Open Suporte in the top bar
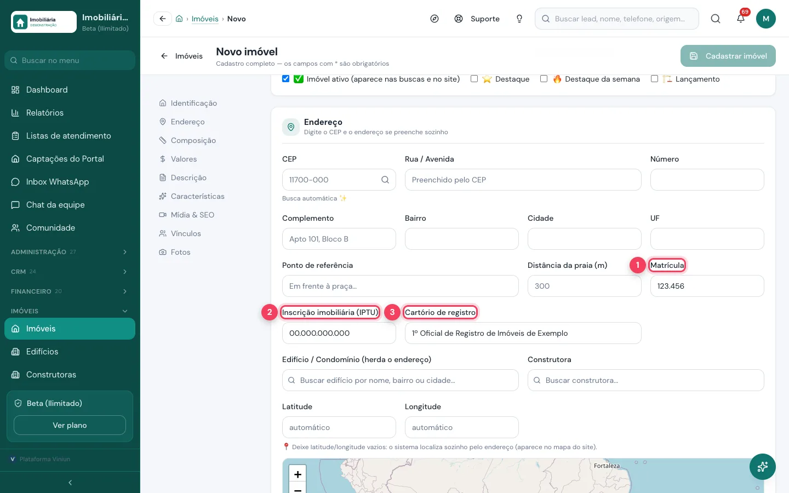This screenshot has height=493, width=789. point(477,19)
